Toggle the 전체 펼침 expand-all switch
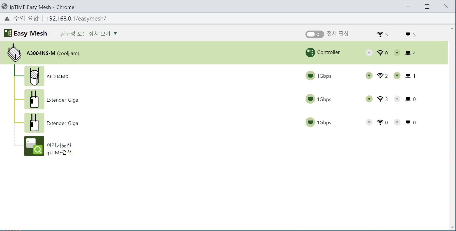This screenshot has height=231, width=456. [315, 34]
